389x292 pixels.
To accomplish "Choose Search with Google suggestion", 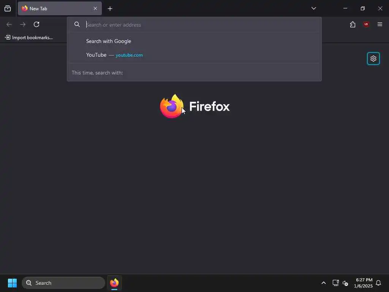I will tap(194, 41).
